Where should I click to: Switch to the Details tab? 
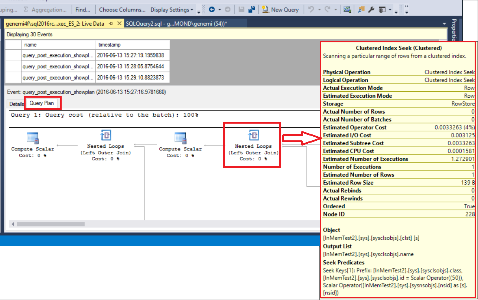click(x=16, y=104)
